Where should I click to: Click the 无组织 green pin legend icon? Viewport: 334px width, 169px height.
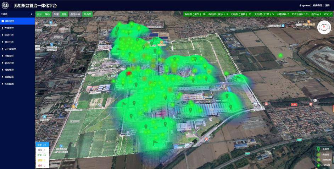pos(318,149)
